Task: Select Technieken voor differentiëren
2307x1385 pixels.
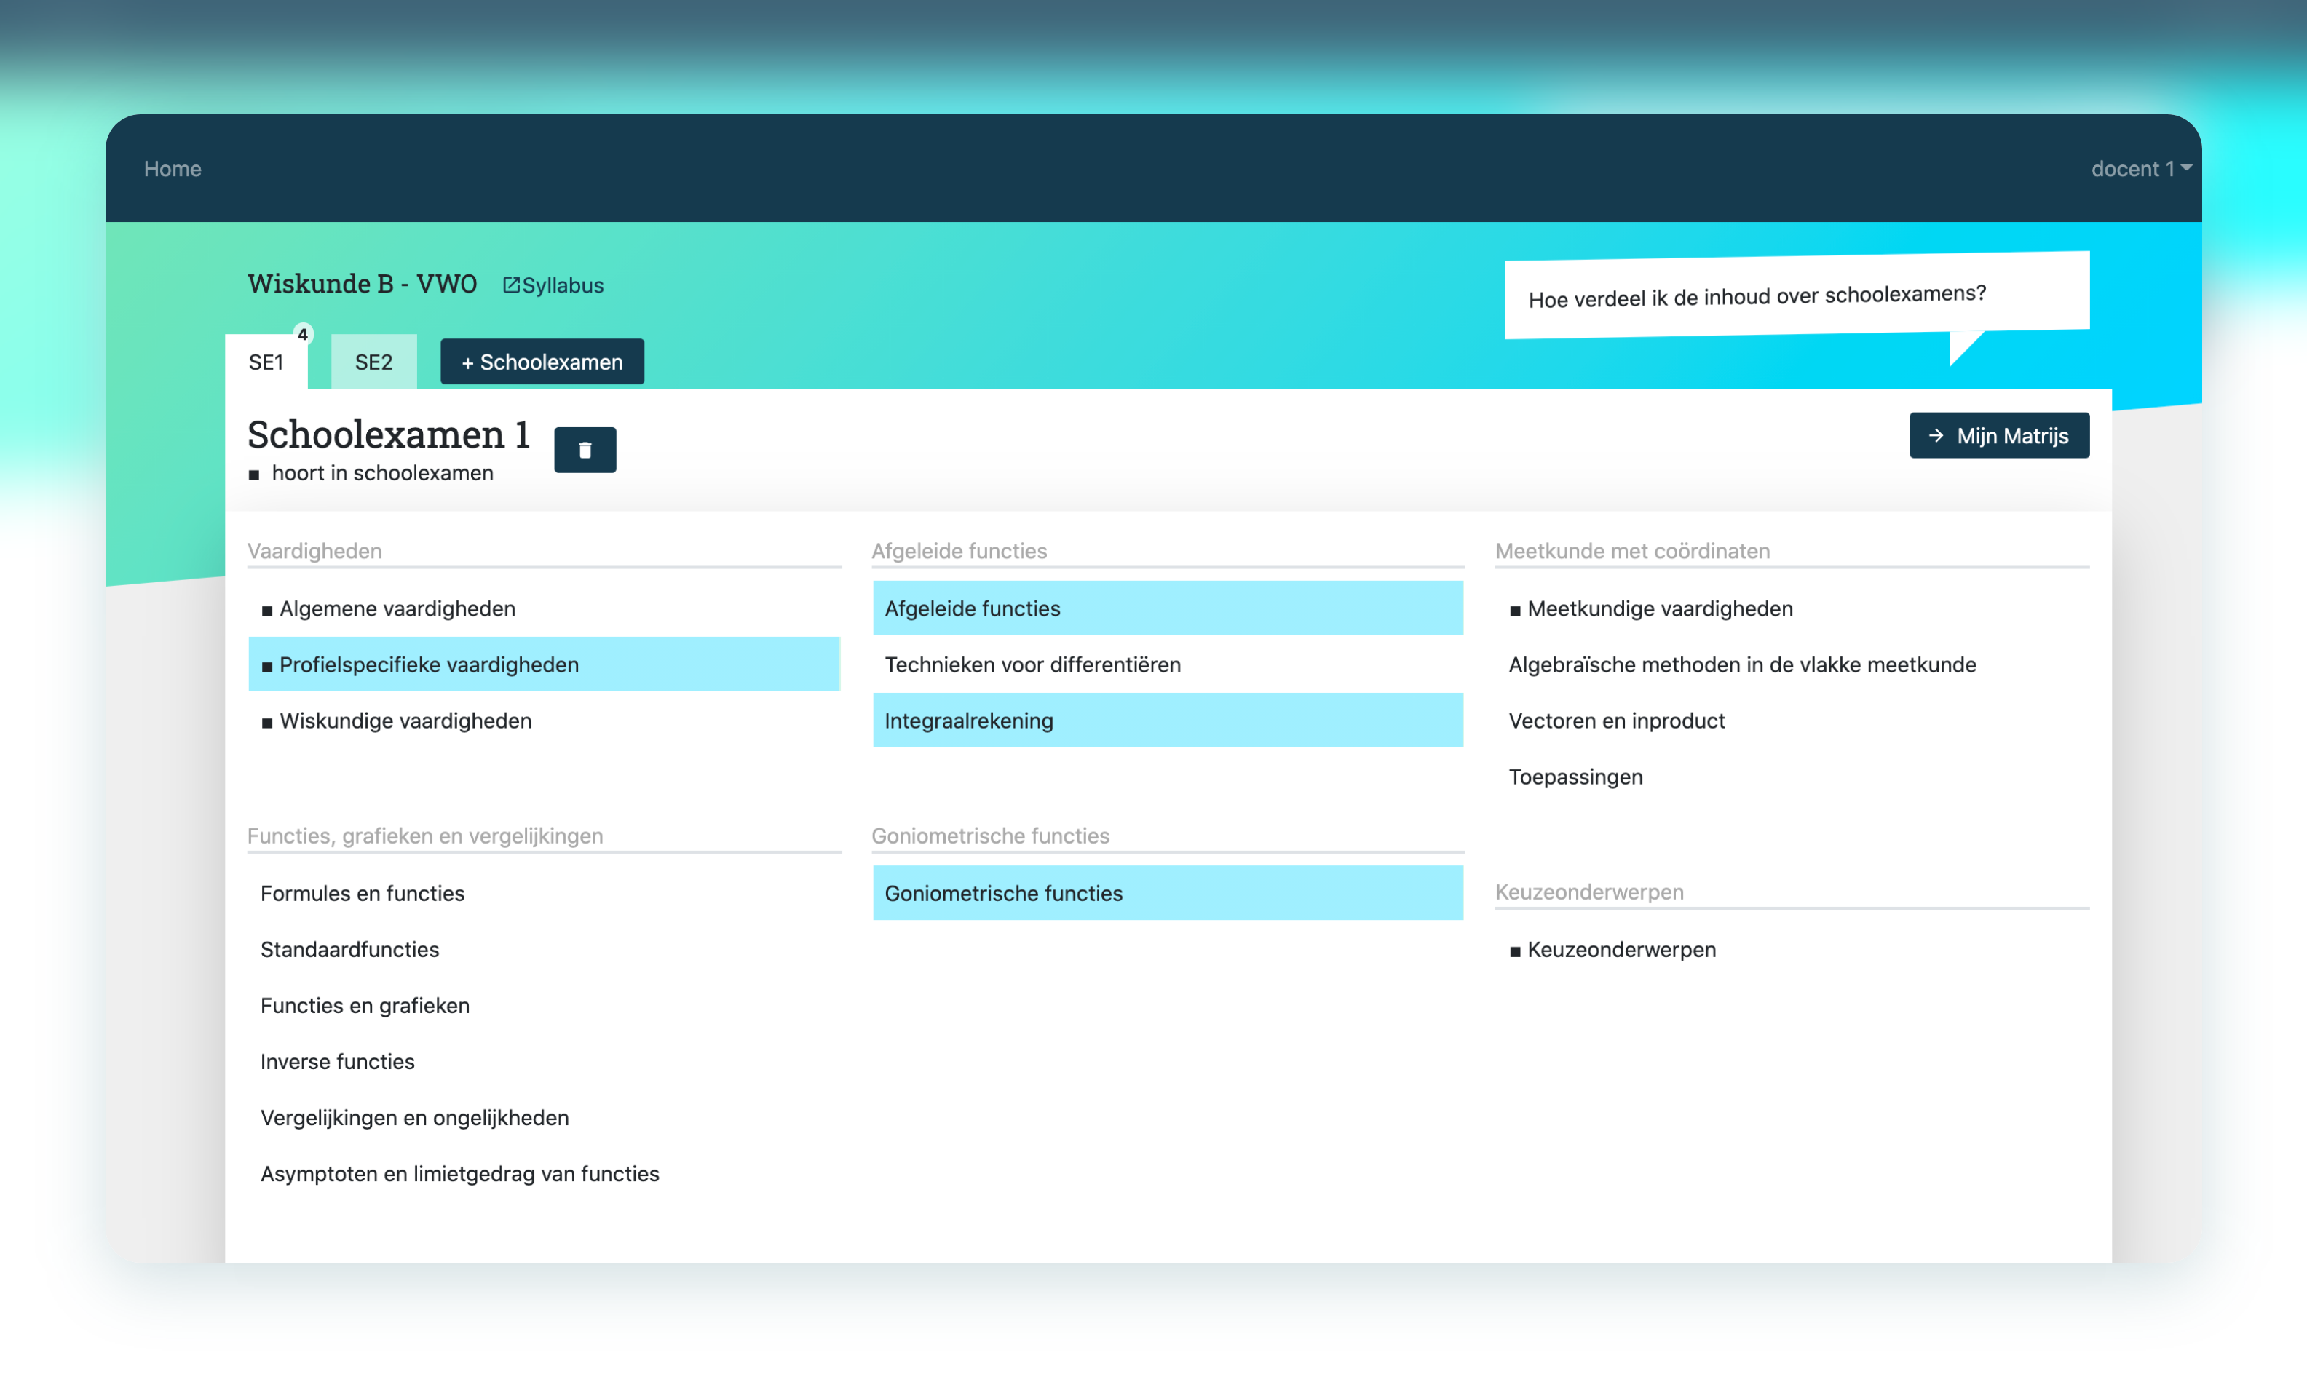Action: coord(1032,664)
